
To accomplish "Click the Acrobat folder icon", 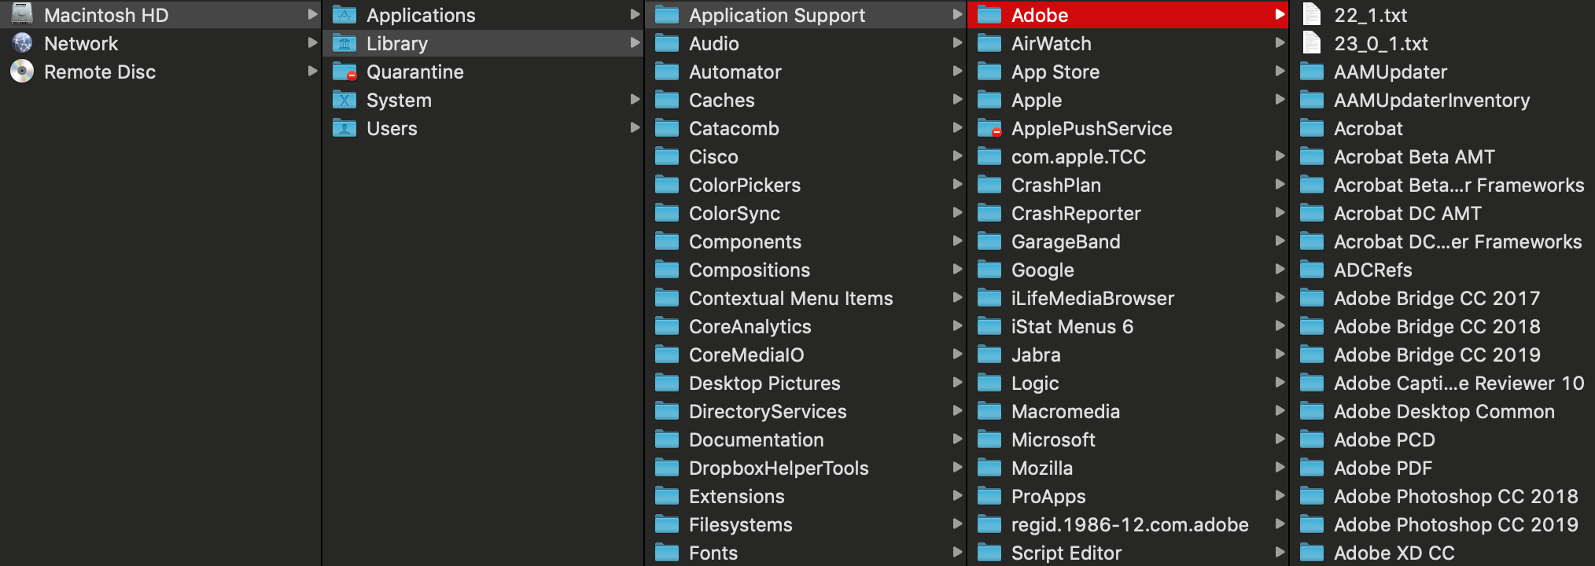I will [1312, 128].
